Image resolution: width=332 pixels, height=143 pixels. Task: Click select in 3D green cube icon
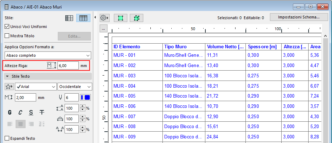(137, 18)
